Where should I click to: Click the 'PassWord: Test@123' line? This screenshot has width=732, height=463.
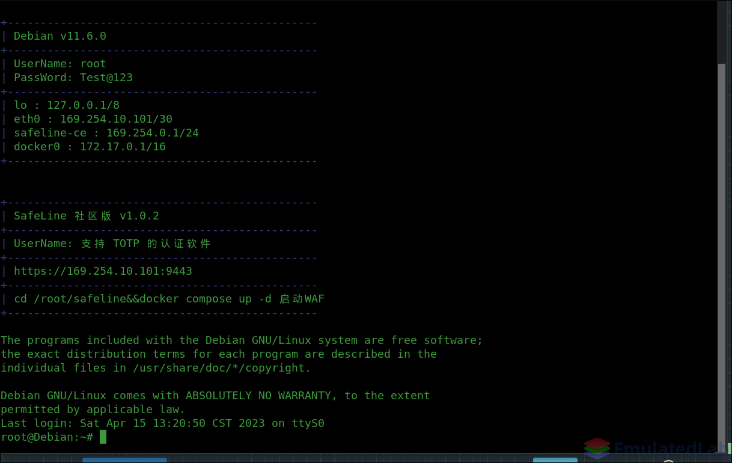tap(73, 78)
